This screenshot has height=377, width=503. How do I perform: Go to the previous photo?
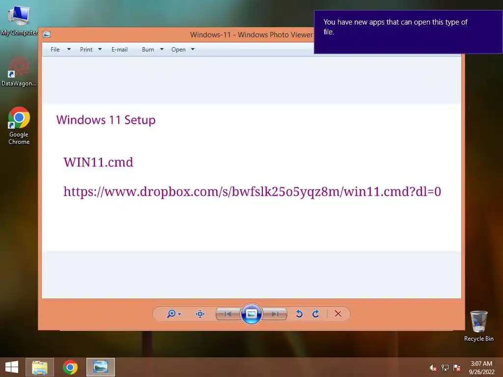tap(228, 314)
